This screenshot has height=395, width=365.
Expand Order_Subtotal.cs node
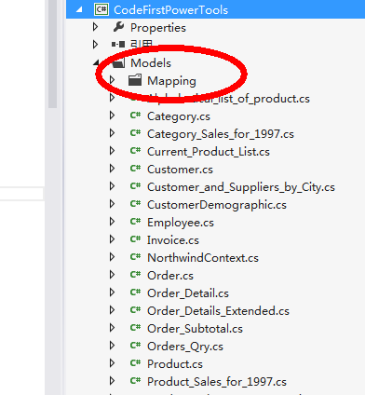(x=113, y=328)
